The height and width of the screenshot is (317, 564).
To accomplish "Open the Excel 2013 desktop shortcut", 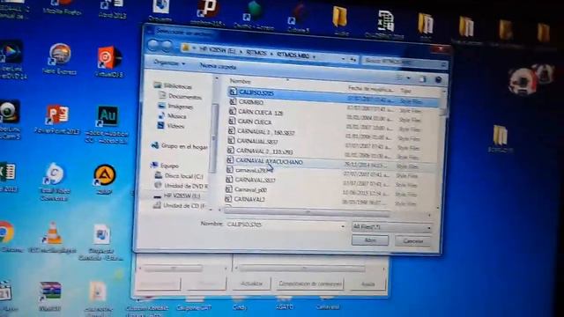I will tap(7, 176).
